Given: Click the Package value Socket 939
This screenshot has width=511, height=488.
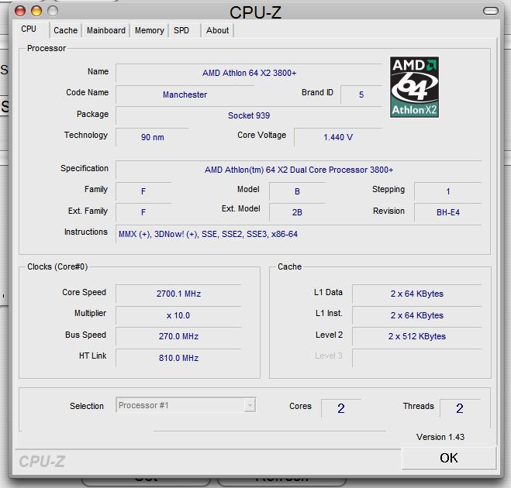Looking at the screenshot, I should (249, 115).
